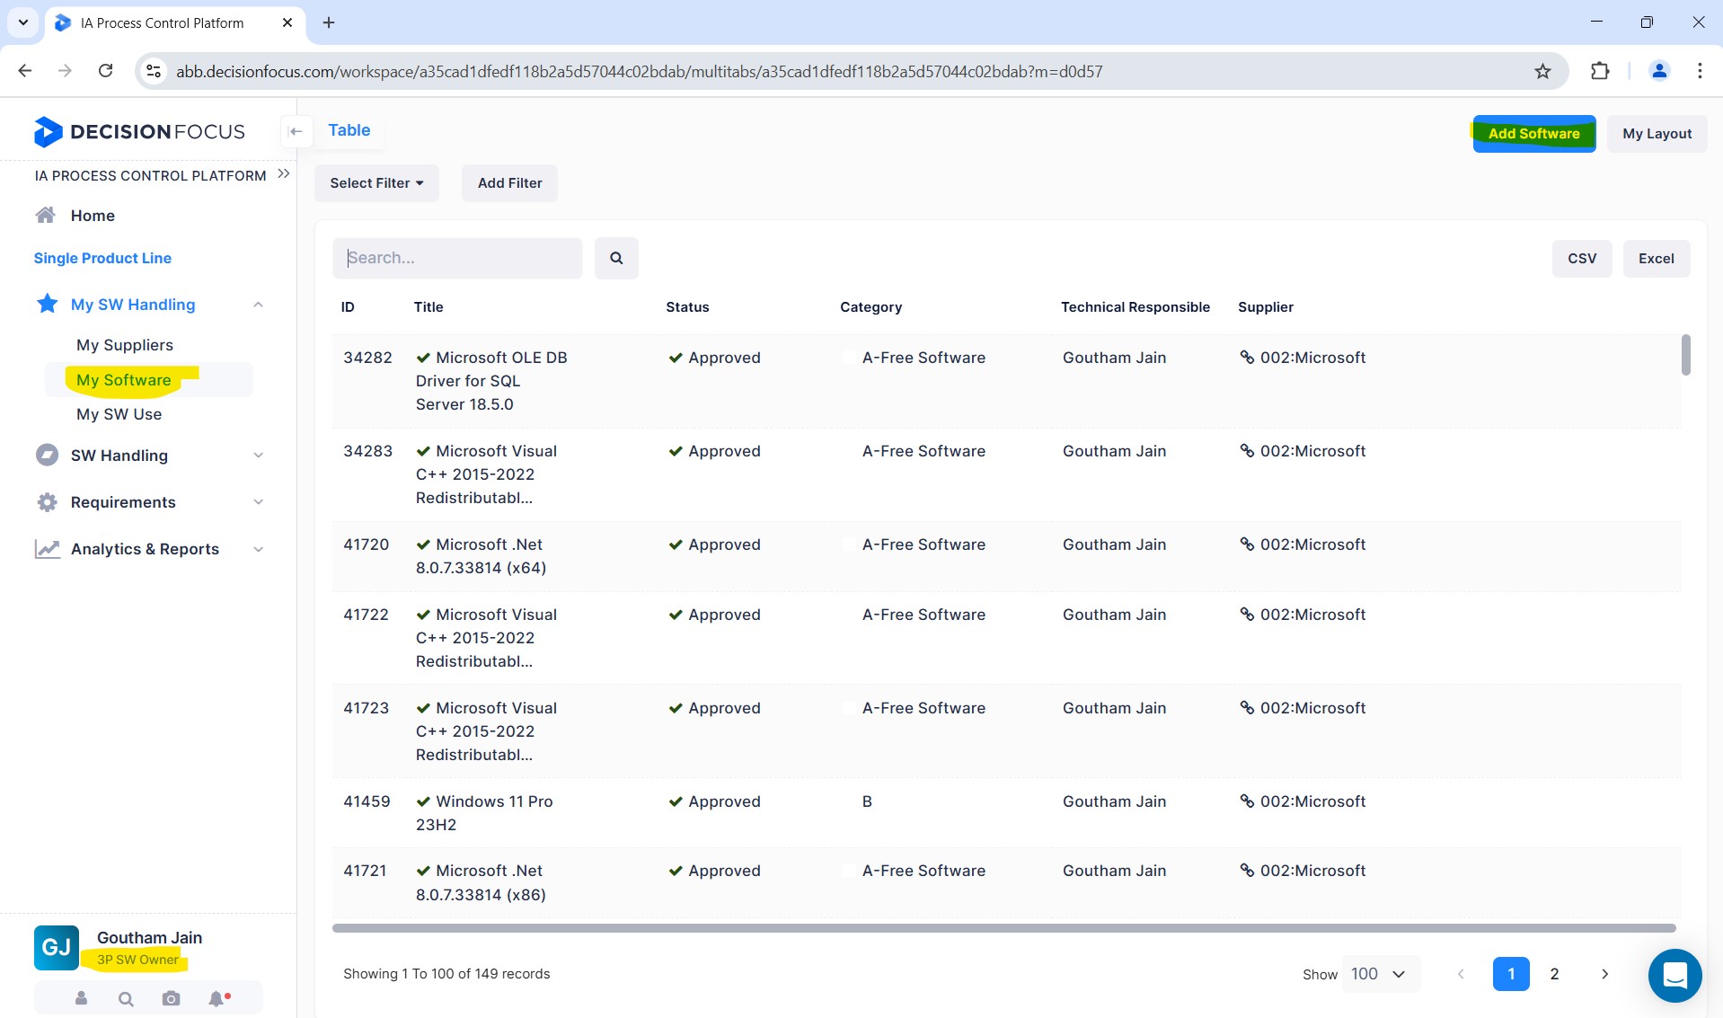This screenshot has width=1723, height=1018.
Task: Click the link icon for 34282 supplier
Action: (x=1247, y=357)
